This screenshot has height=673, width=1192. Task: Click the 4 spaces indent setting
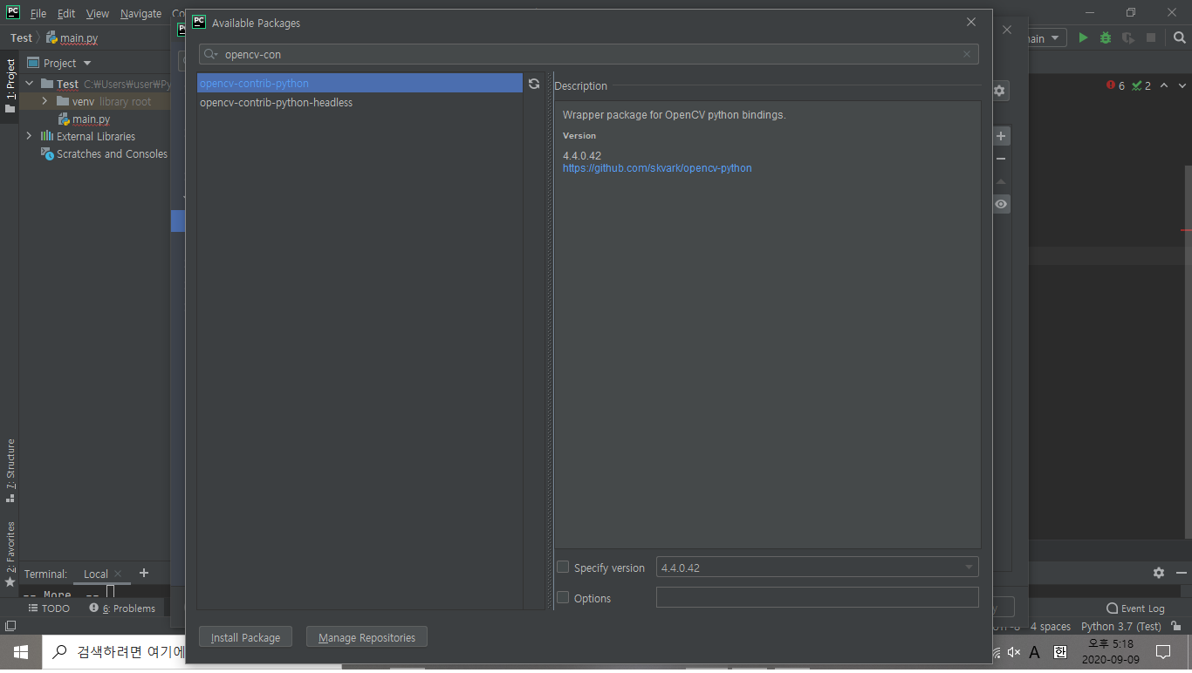click(x=1051, y=626)
